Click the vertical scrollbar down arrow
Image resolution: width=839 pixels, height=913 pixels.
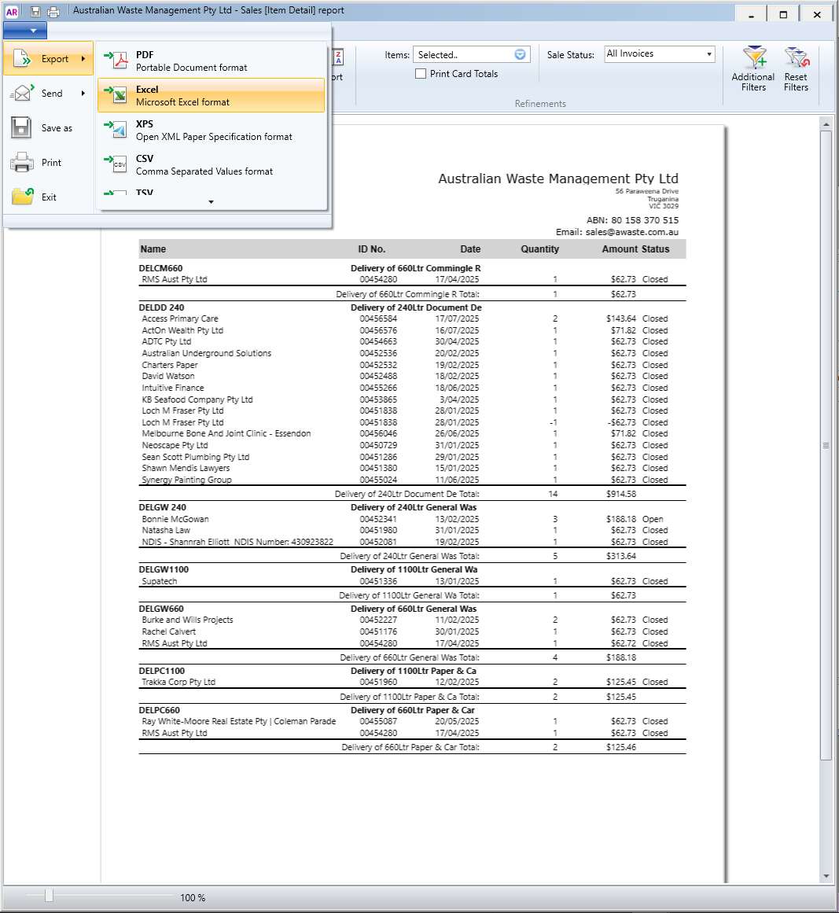point(826,876)
